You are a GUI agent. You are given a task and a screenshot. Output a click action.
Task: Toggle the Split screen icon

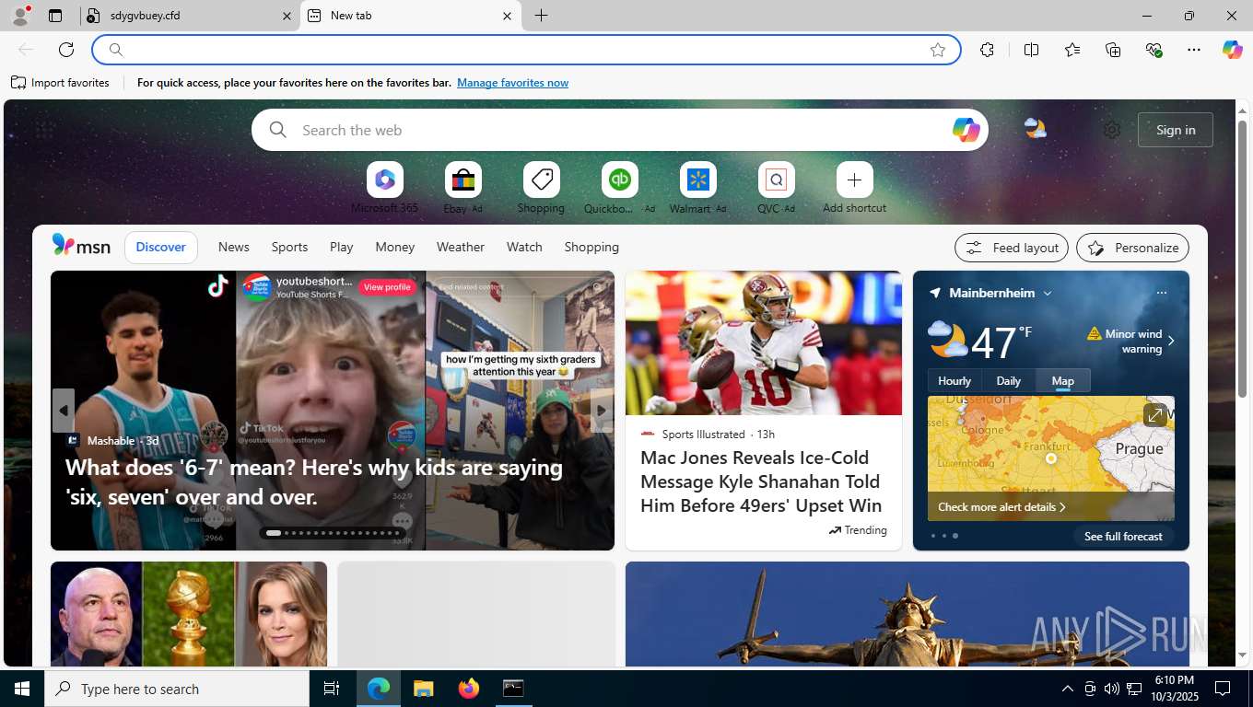tap(1032, 50)
